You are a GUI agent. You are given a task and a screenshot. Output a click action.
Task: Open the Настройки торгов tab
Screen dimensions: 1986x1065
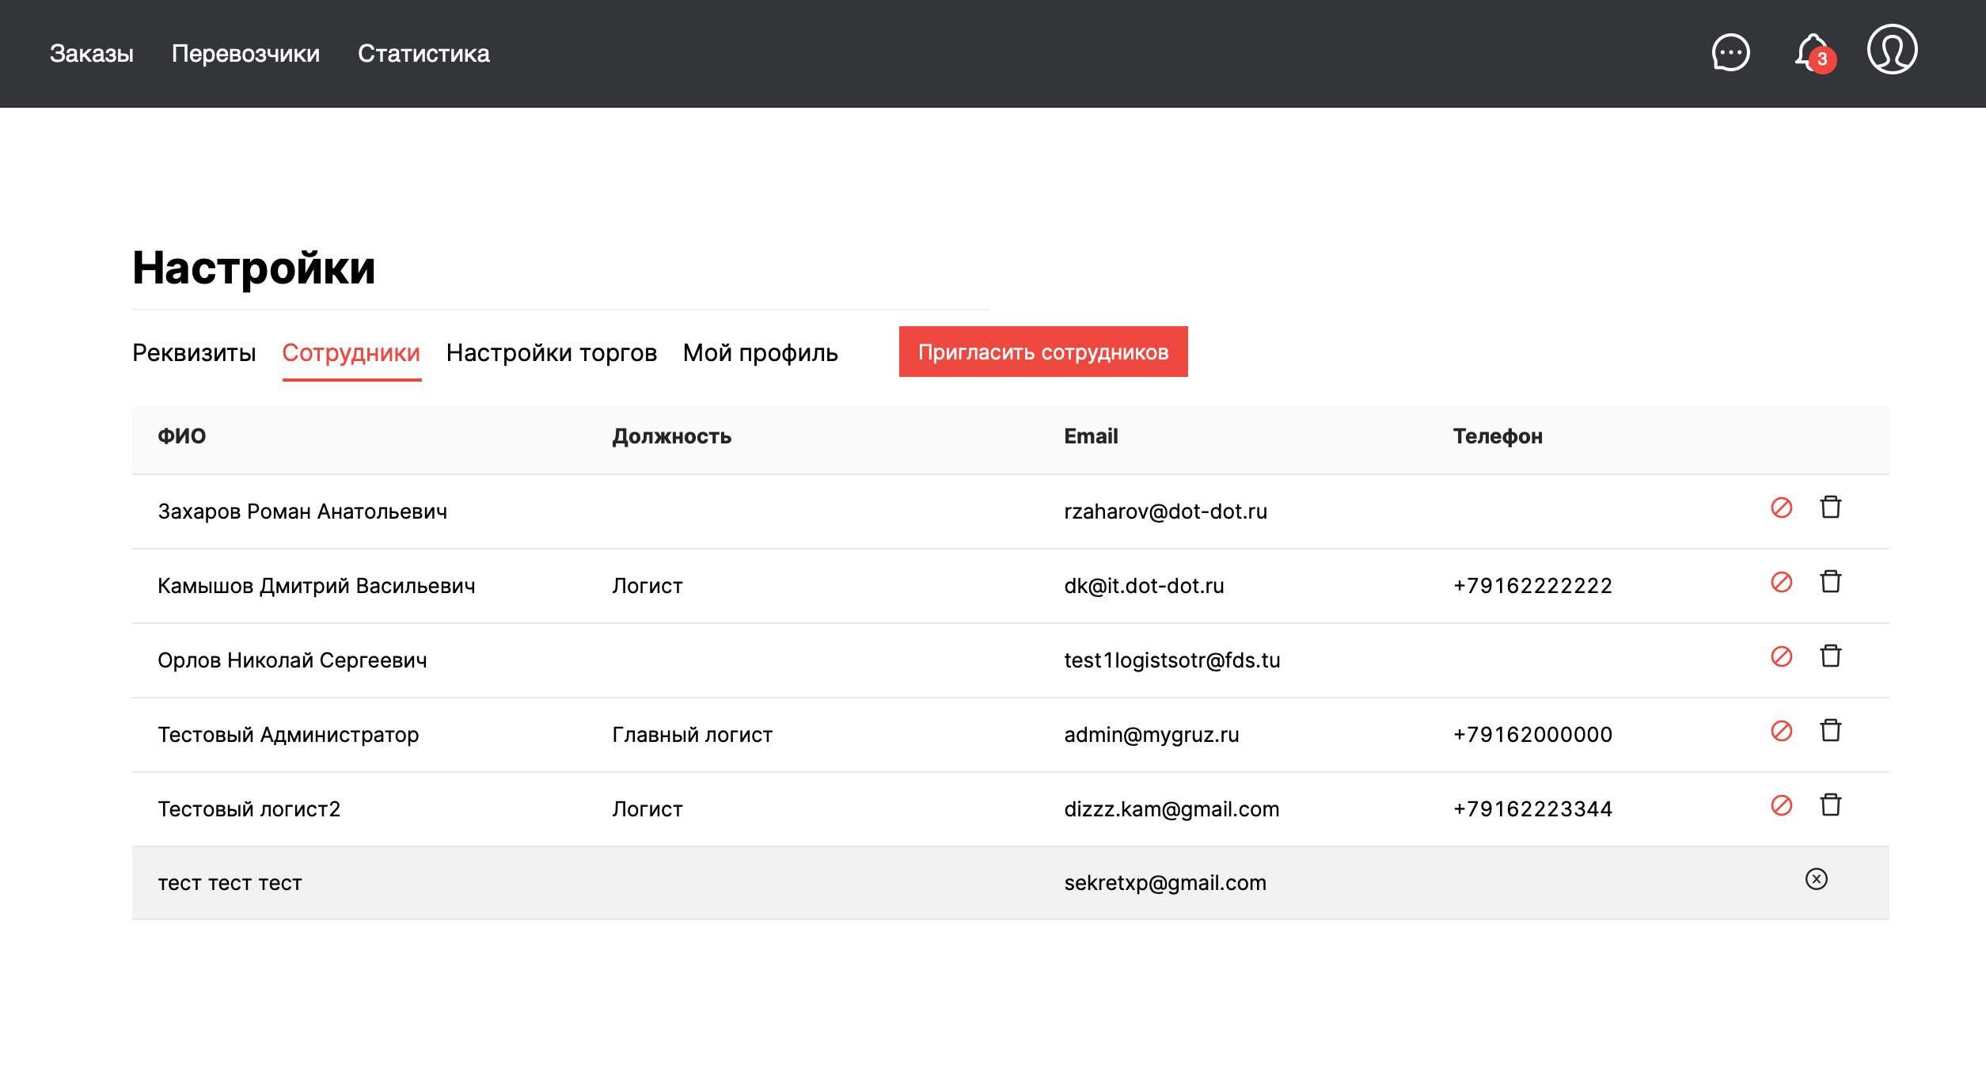(551, 352)
